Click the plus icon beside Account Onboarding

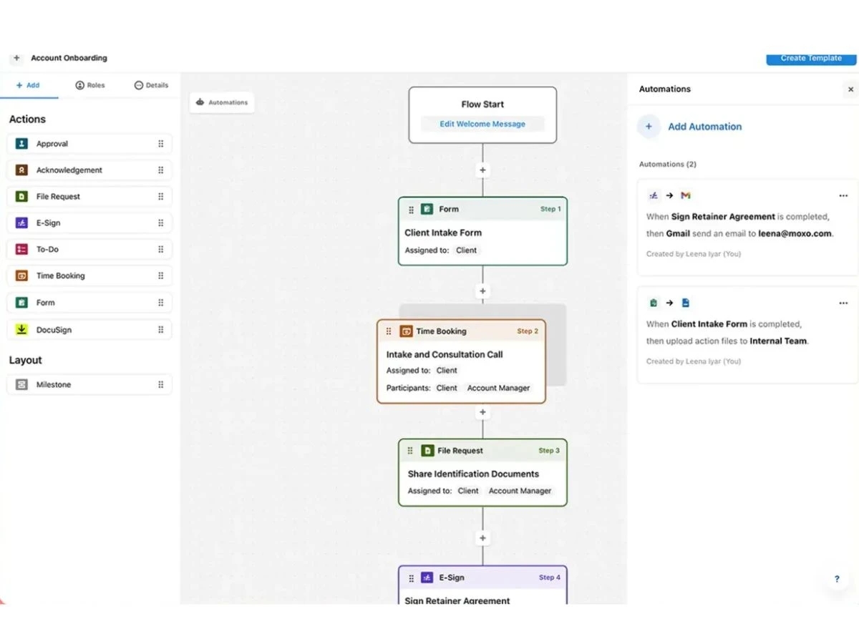[16, 58]
